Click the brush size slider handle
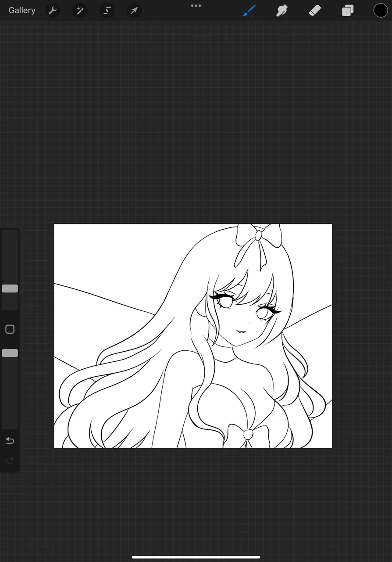Screen dimensions: 392x562 [x=10, y=288]
